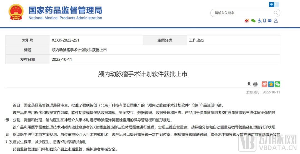The image size is (300, 154).
Task: Open the user account icon
Action: tap(276, 21)
